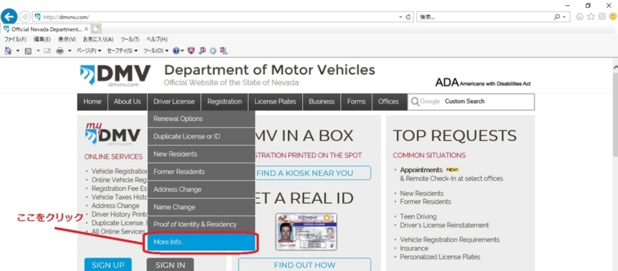618x271 pixels.
Task: Click the RSS feeds icon
Action: (x=28, y=51)
